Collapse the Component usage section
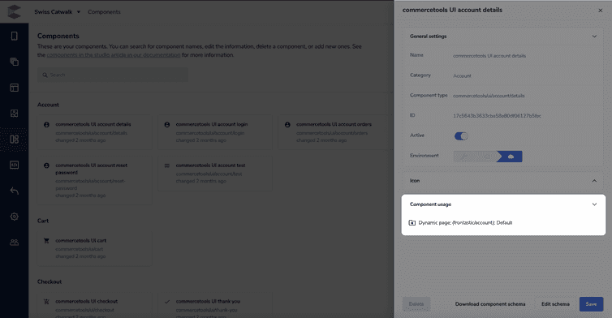612x318 pixels. (x=594, y=204)
